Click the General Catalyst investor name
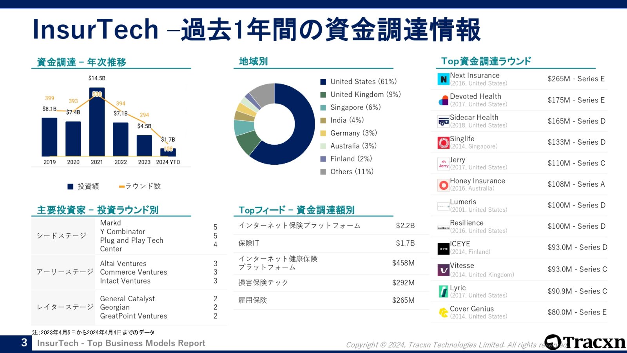The image size is (627, 353). (127, 299)
